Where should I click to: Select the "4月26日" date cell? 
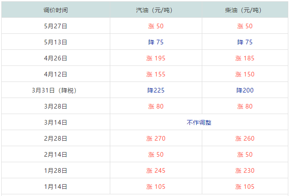point(56,58)
